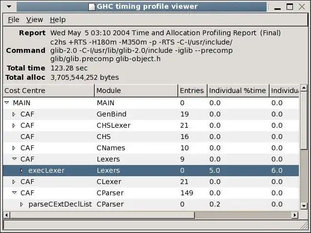Open the window menu arrow in title bar

[9, 6]
